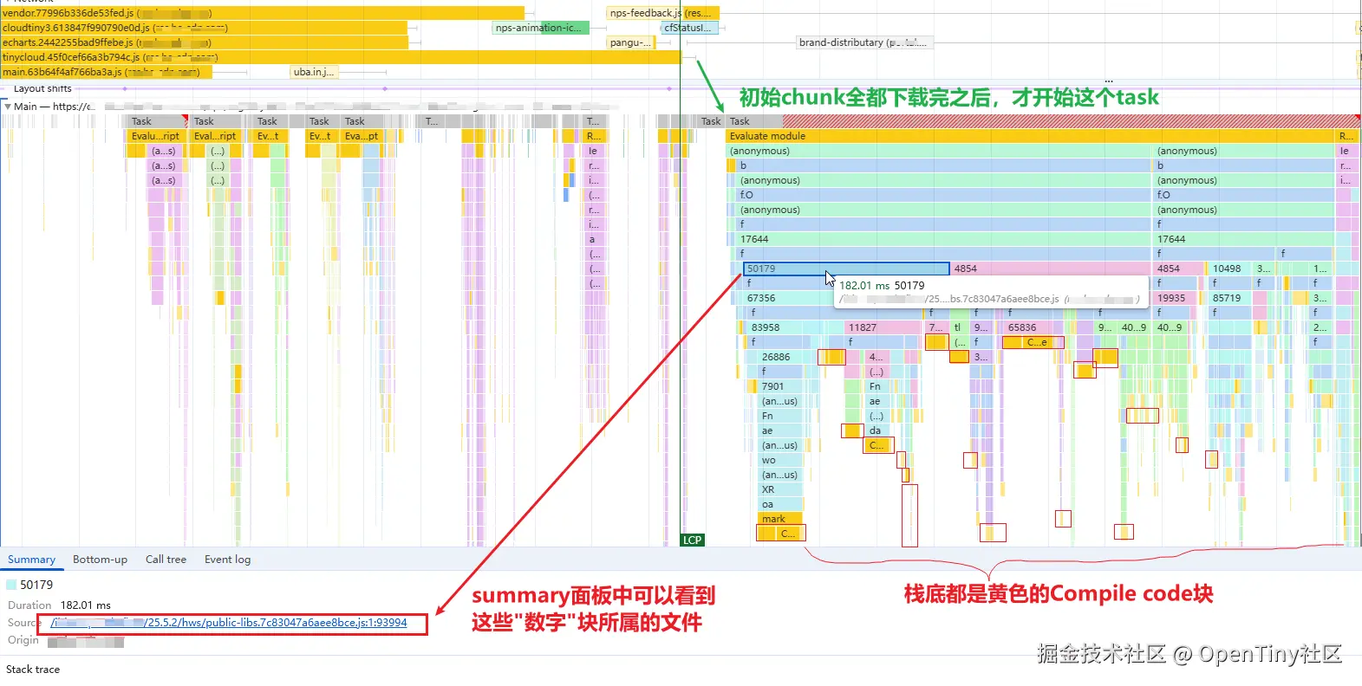
Task: Select the oa function block
Action: [x=780, y=504]
